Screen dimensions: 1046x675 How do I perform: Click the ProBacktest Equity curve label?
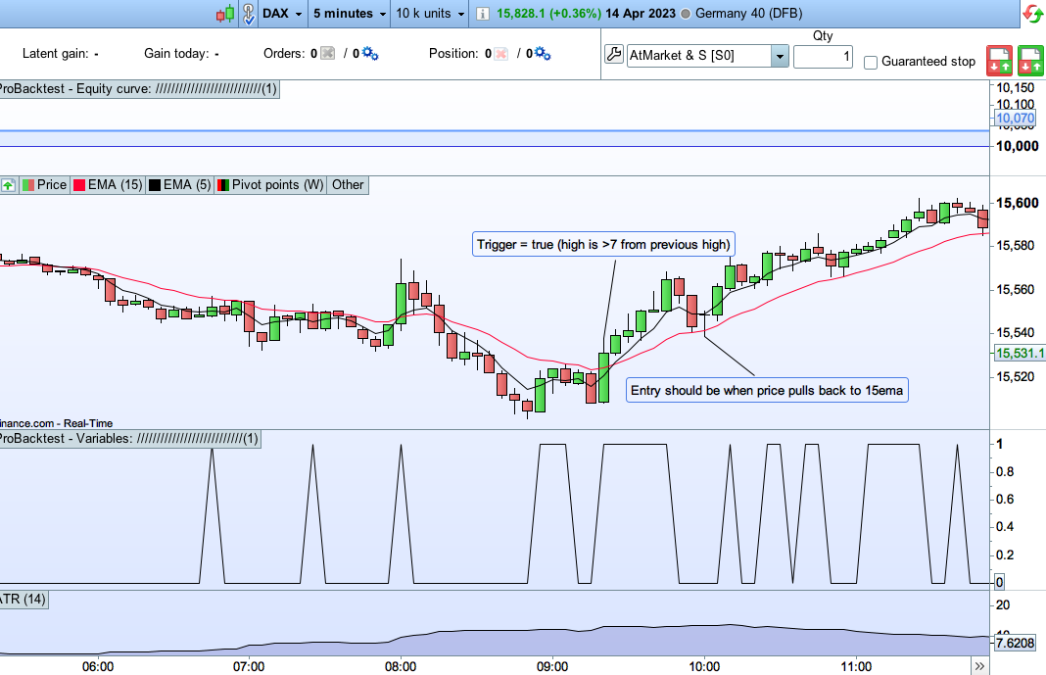pos(137,89)
